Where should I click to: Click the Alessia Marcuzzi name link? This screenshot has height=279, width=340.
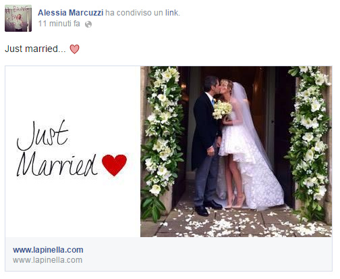click(71, 13)
